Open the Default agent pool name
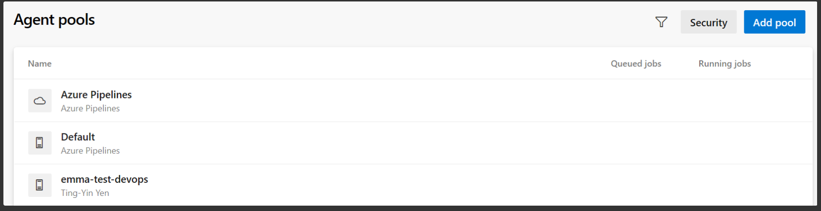 pos(78,137)
